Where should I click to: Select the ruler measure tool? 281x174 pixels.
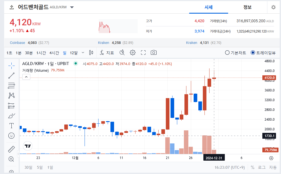pos(11,149)
